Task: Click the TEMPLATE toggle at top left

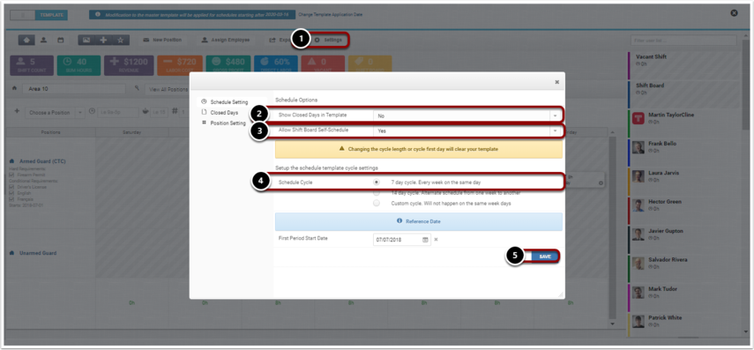Action: pyautogui.click(x=51, y=15)
